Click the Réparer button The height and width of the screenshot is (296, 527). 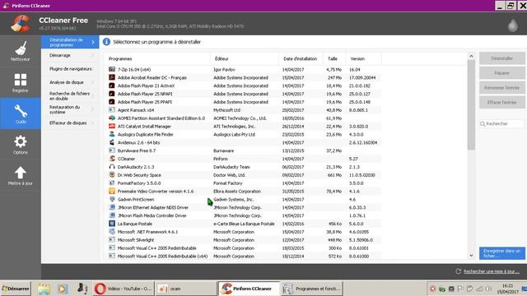point(501,73)
